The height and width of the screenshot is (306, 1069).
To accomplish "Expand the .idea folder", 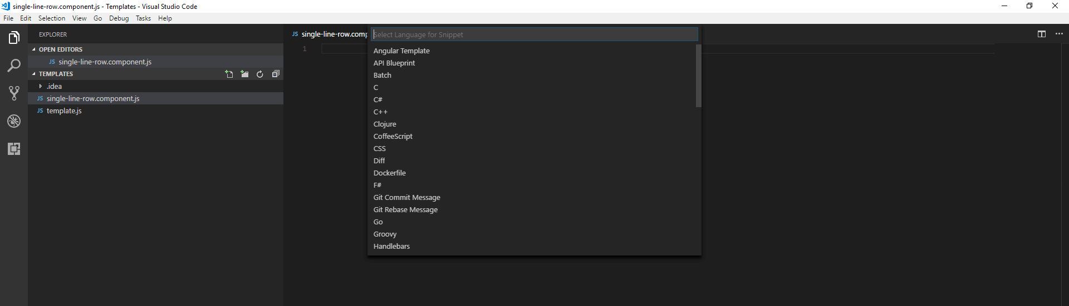I will tap(54, 86).
